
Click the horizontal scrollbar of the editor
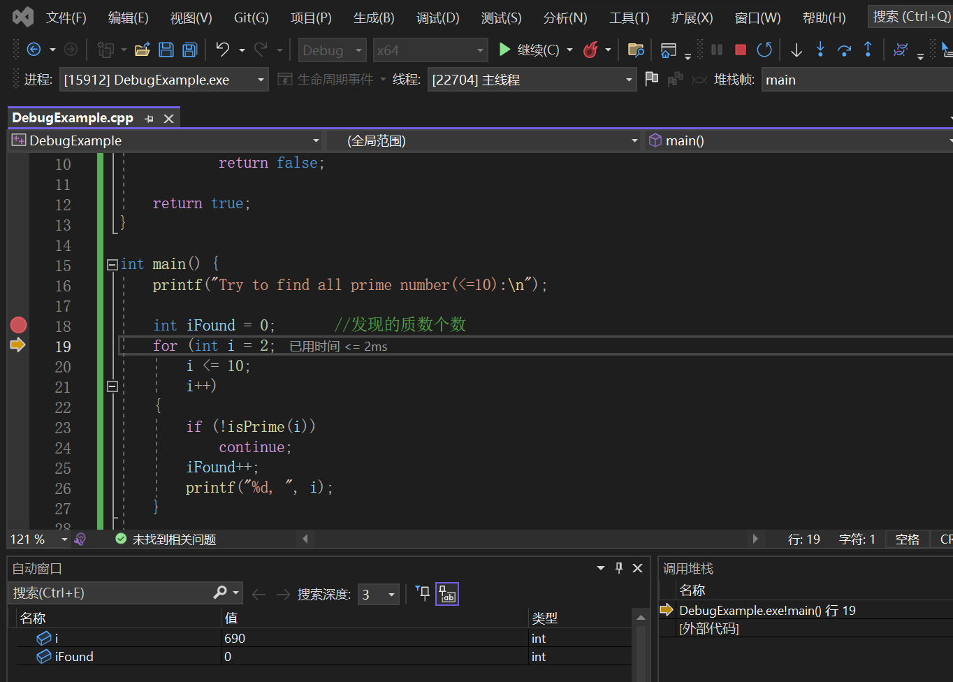(530, 539)
